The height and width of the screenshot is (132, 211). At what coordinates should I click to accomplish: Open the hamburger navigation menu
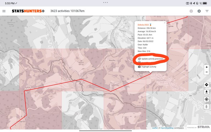point(4,11)
